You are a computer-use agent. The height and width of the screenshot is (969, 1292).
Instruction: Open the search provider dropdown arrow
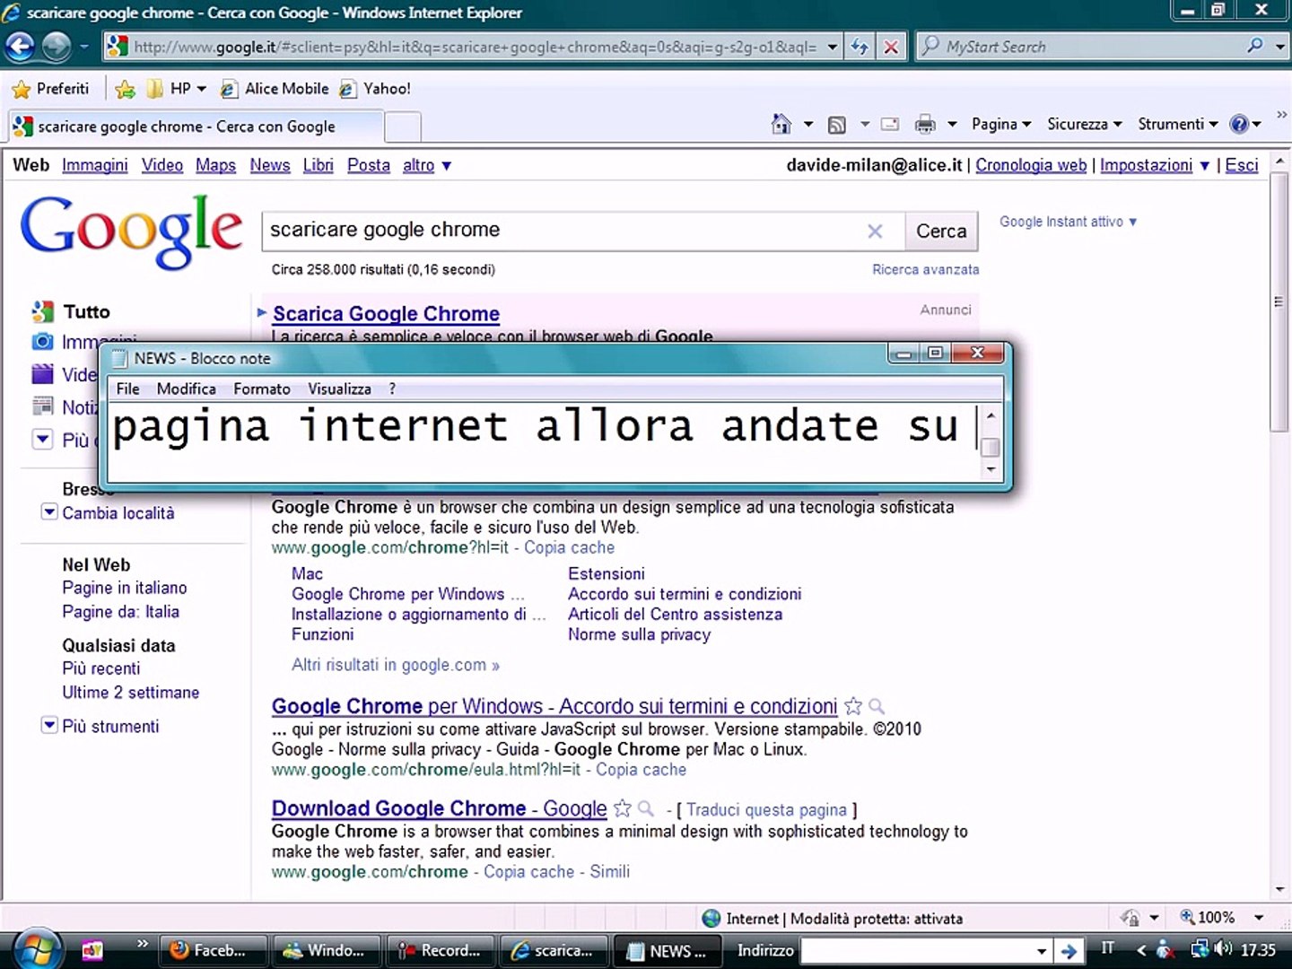[x=1279, y=47]
